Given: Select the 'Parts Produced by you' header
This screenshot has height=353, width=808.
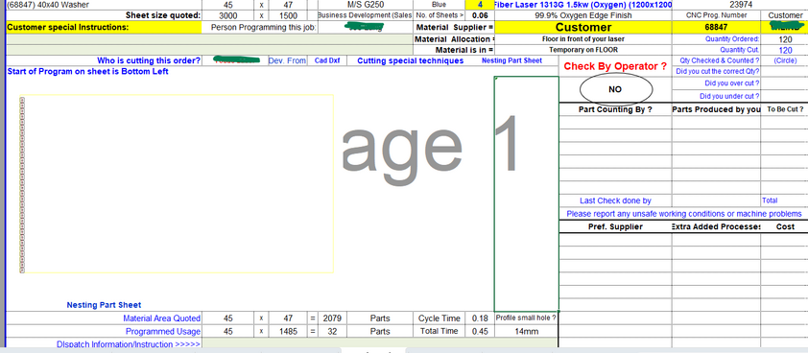Looking at the screenshot, I should point(716,109).
